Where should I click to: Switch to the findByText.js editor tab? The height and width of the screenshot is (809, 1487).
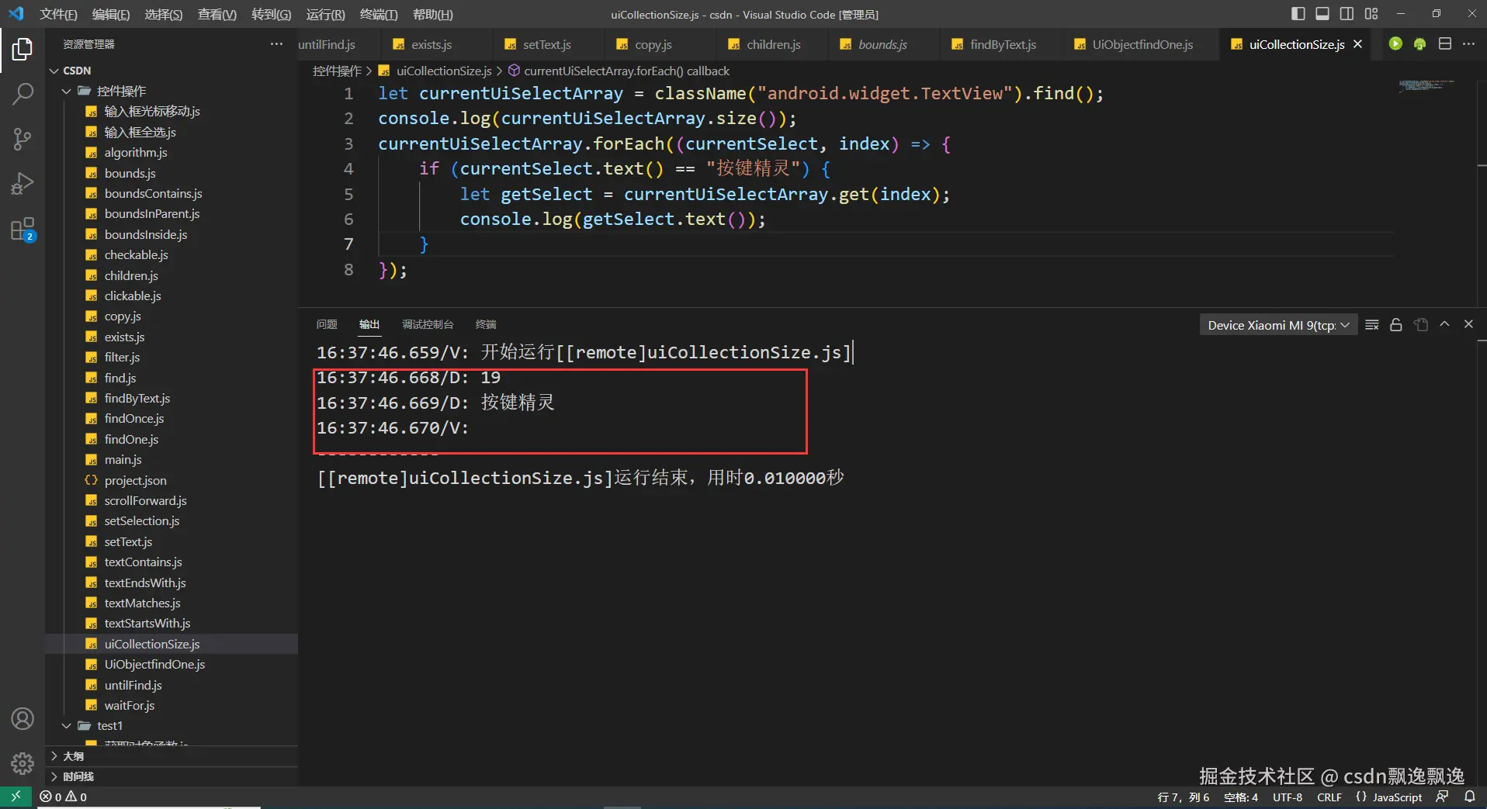[1002, 44]
